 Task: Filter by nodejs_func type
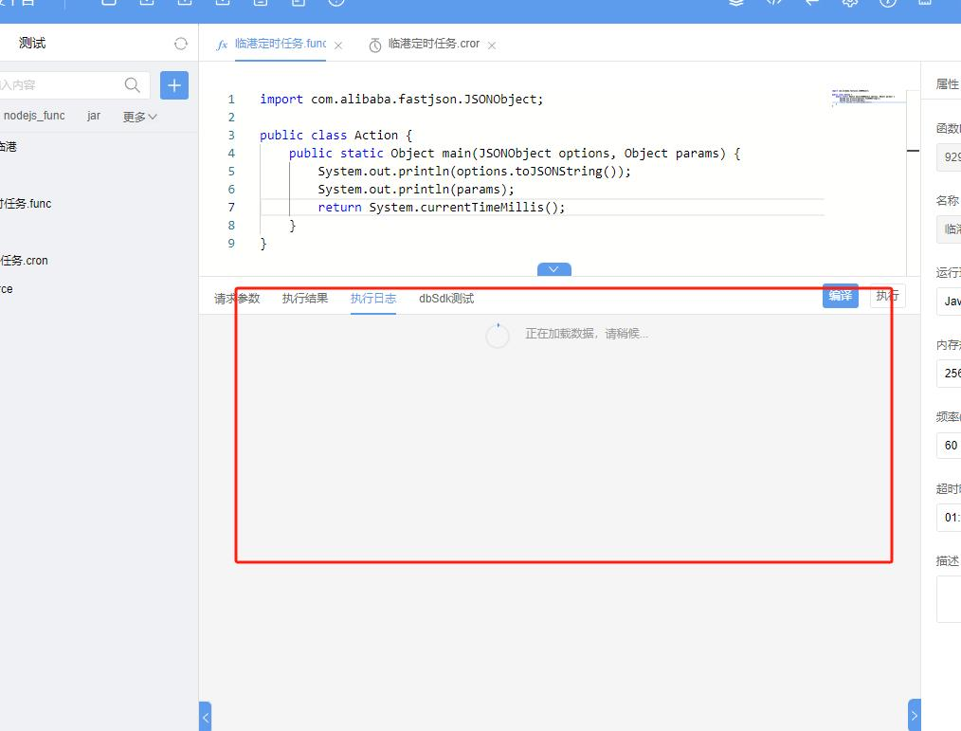click(34, 116)
